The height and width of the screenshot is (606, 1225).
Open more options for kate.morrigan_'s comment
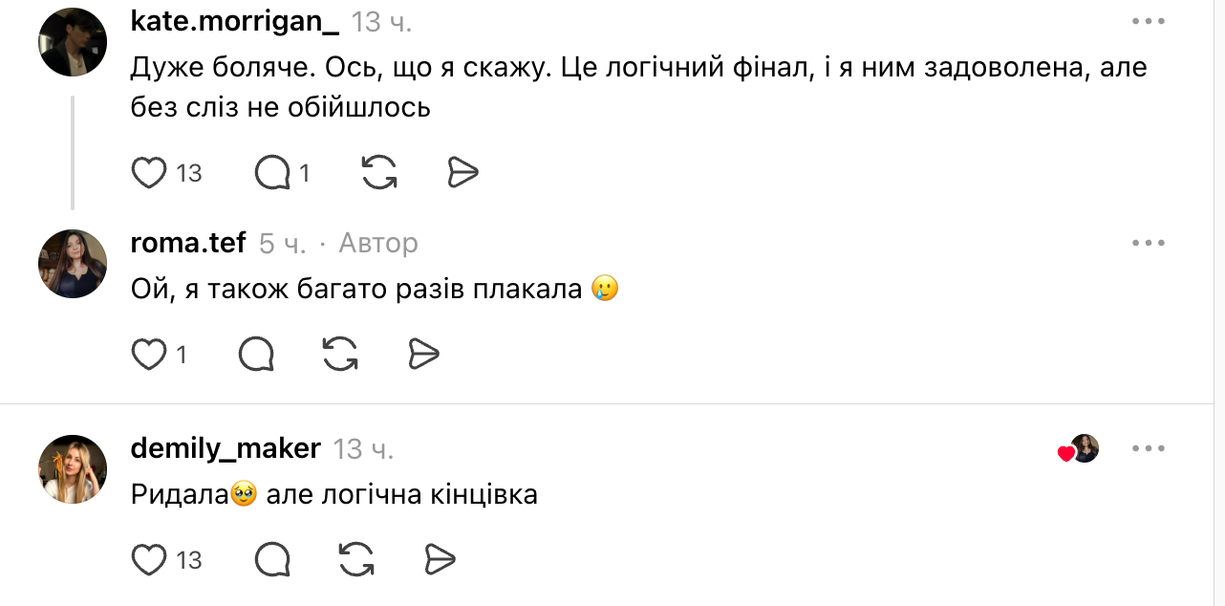coord(1148,21)
